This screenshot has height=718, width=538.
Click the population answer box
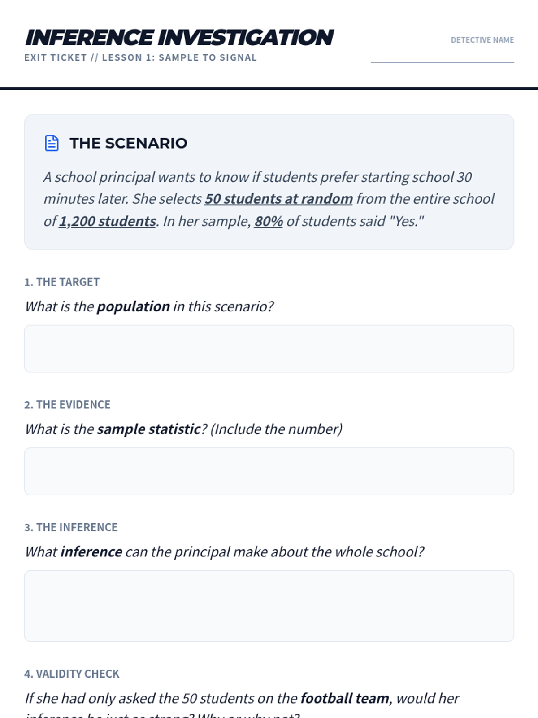[269, 349]
